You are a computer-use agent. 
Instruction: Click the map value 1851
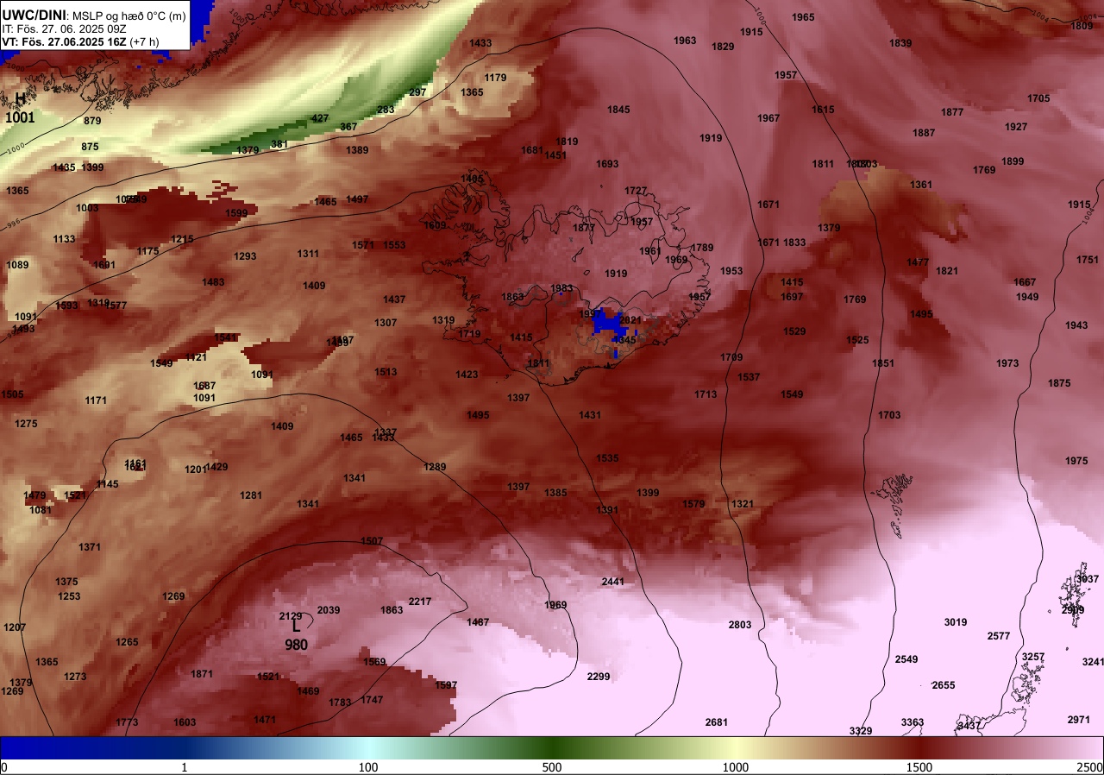883,363
